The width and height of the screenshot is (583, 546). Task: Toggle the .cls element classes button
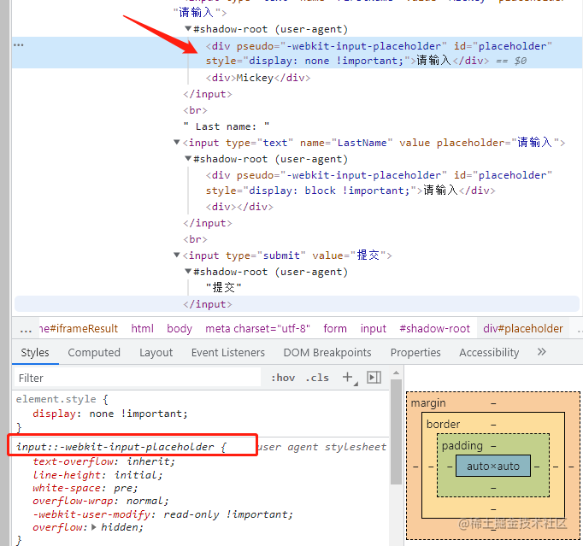pos(317,378)
